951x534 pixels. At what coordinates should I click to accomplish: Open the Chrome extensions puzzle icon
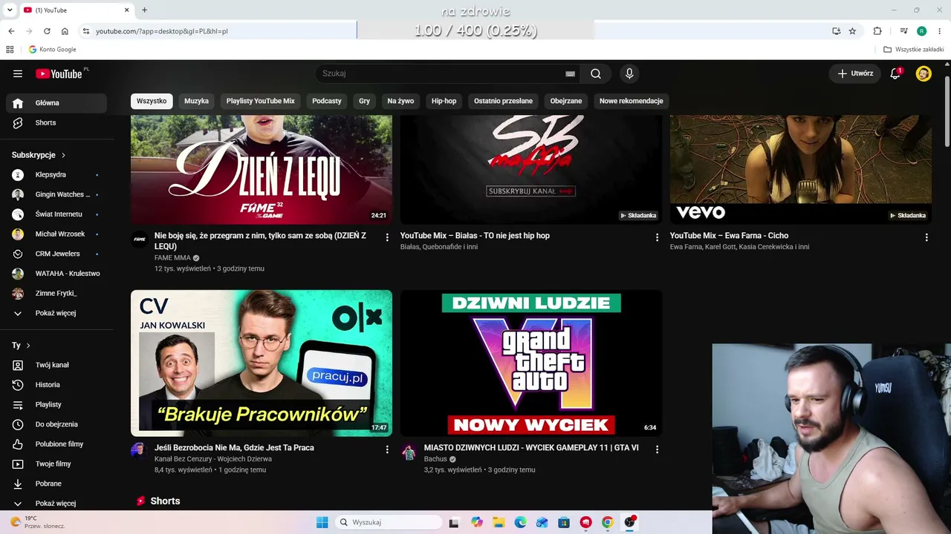877,31
